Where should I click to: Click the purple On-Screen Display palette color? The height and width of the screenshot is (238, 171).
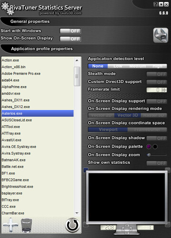click(149, 147)
